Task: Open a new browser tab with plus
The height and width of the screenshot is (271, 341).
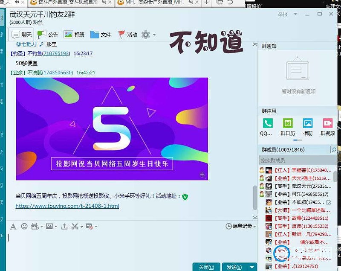Action: (x=207, y=3)
